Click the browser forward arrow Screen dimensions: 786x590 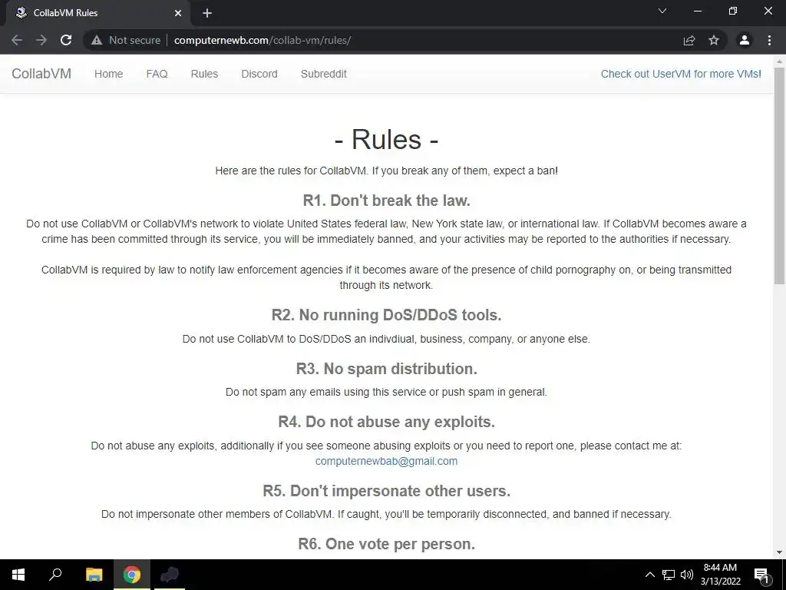(41, 40)
